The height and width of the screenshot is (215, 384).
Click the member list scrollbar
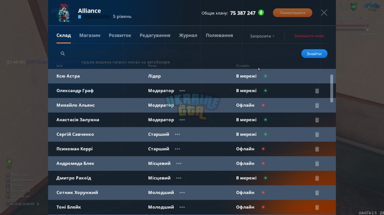pyautogui.click(x=331, y=89)
